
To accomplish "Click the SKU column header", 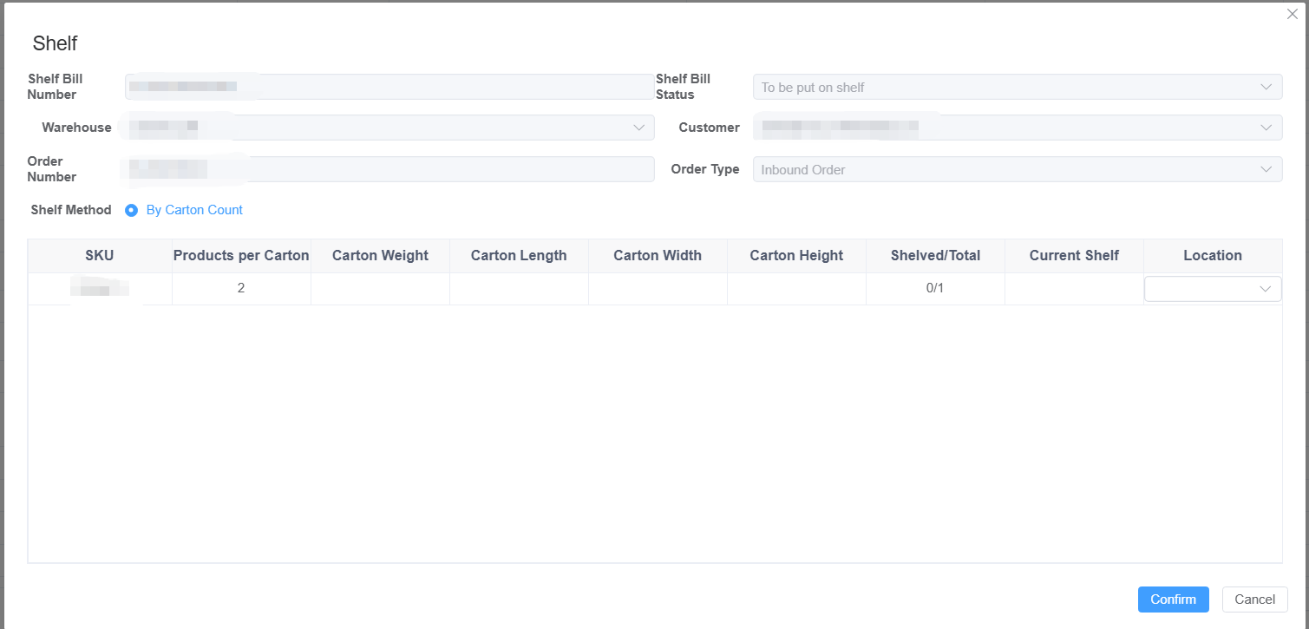I will click(100, 256).
